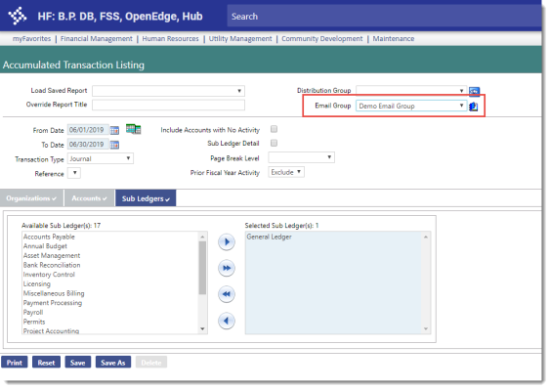This screenshot has height=389, width=550.
Task: Open the From Date calendar picker
Action: click(x=114, y=130)
